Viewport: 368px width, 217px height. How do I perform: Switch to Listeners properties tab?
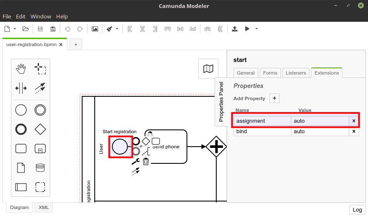point(296,73)
